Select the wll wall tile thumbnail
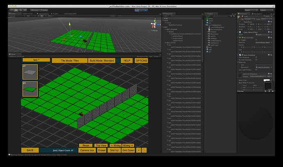 coord(30,72)
